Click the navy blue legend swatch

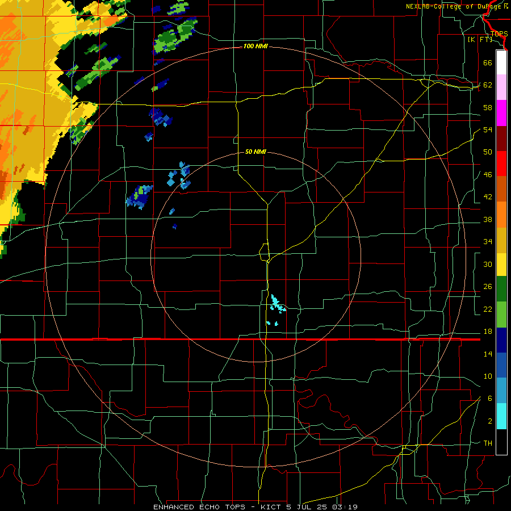[x=501, y=340]
